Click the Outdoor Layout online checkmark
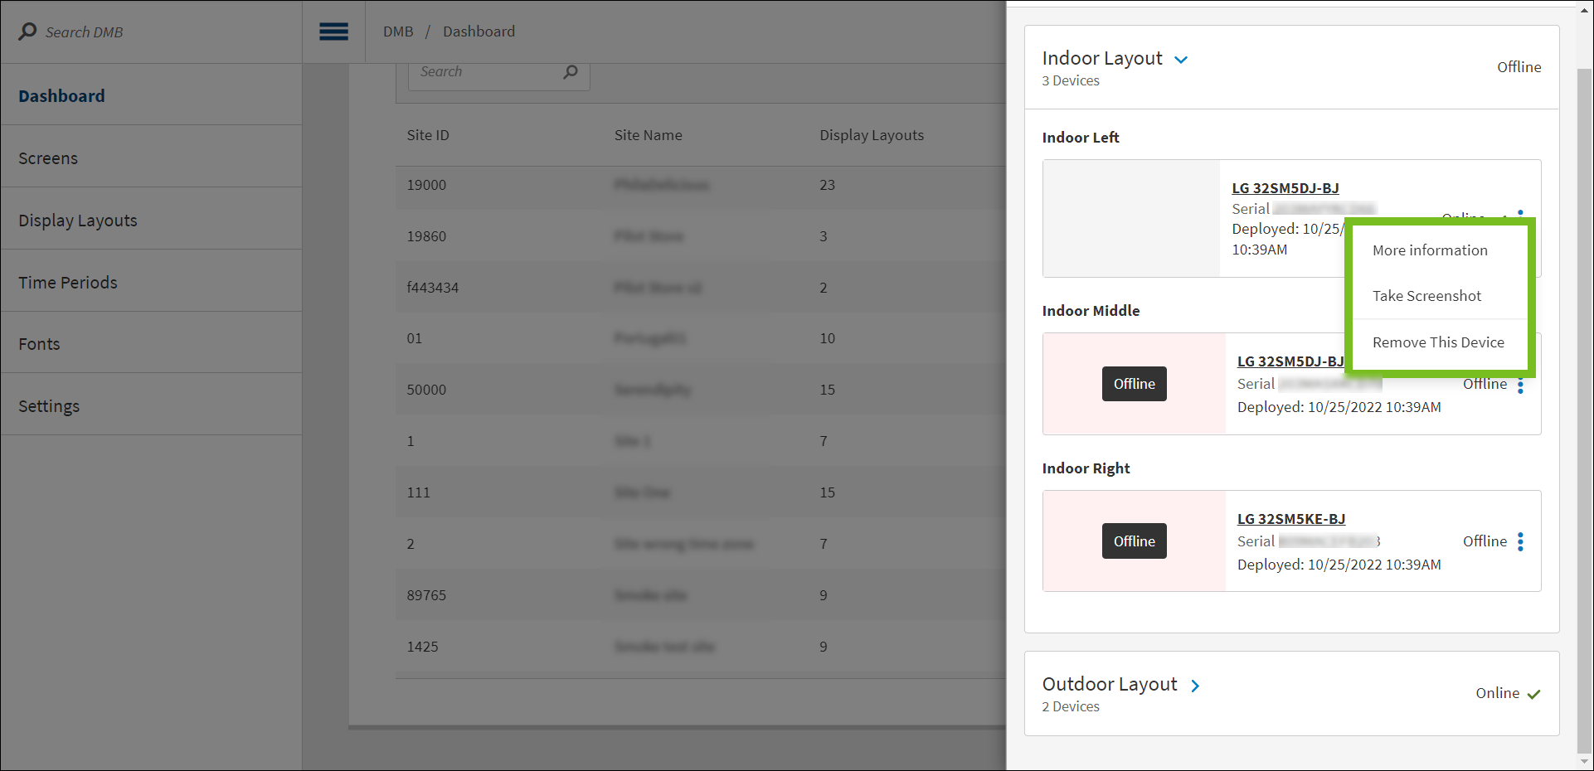The image size is (1594, 771). click(x=1533, y=694)
